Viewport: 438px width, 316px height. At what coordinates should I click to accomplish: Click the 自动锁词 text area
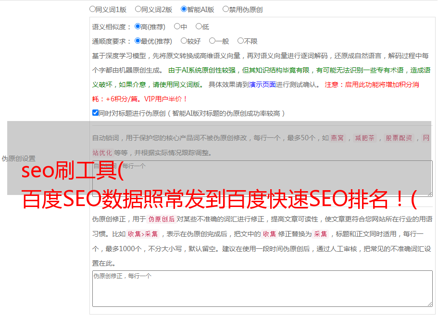coord(263,179)
